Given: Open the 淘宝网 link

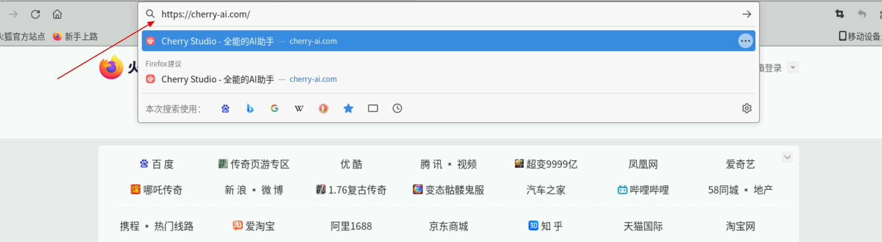Looking at the screenshot, I should [740, 226].
